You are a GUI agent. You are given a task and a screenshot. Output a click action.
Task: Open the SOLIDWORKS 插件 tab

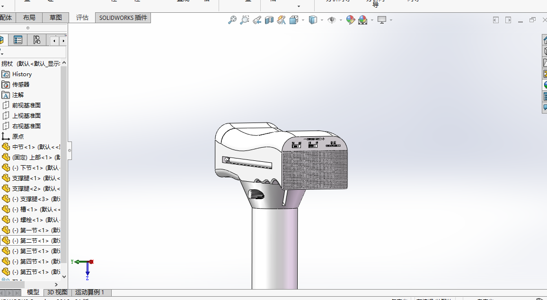point(123,18)
